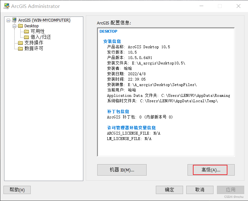This screenshot has width=248, height=201.
Task: Open the 机器 ID(M)... dialog
Action: click(122, 170)
